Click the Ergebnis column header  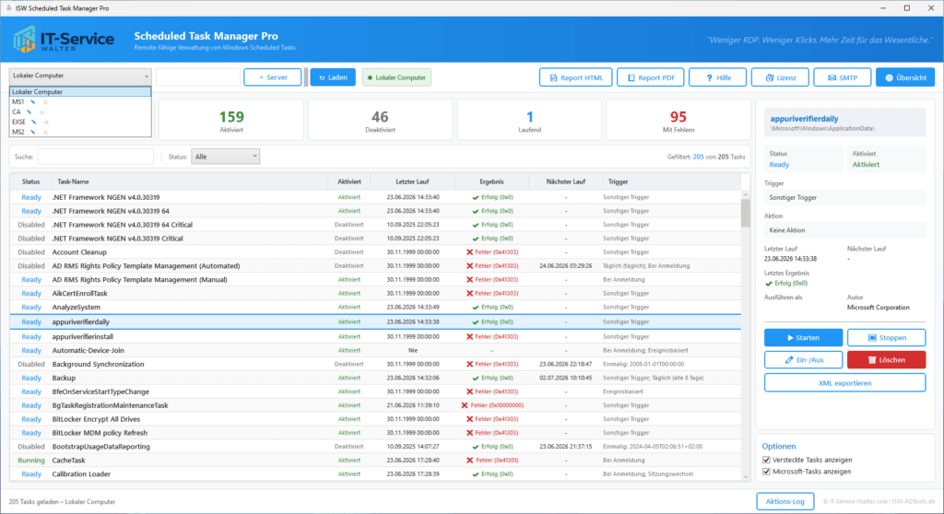click(491, 181)
